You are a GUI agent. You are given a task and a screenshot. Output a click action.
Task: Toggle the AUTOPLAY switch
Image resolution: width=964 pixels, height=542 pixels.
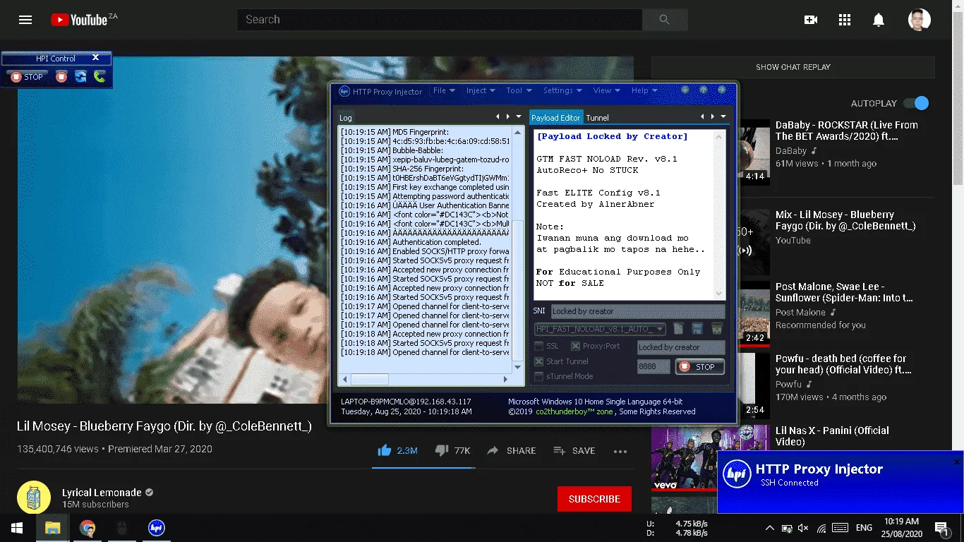pyautogui.click(x=916, y=103)
